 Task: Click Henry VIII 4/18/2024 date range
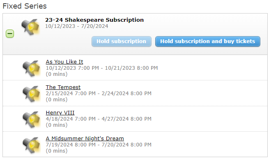(99, 119)
